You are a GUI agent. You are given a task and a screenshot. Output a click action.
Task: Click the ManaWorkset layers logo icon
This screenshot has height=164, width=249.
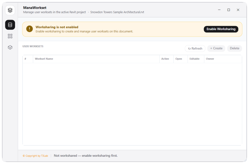pyautogui.click(x=10, y=10)
